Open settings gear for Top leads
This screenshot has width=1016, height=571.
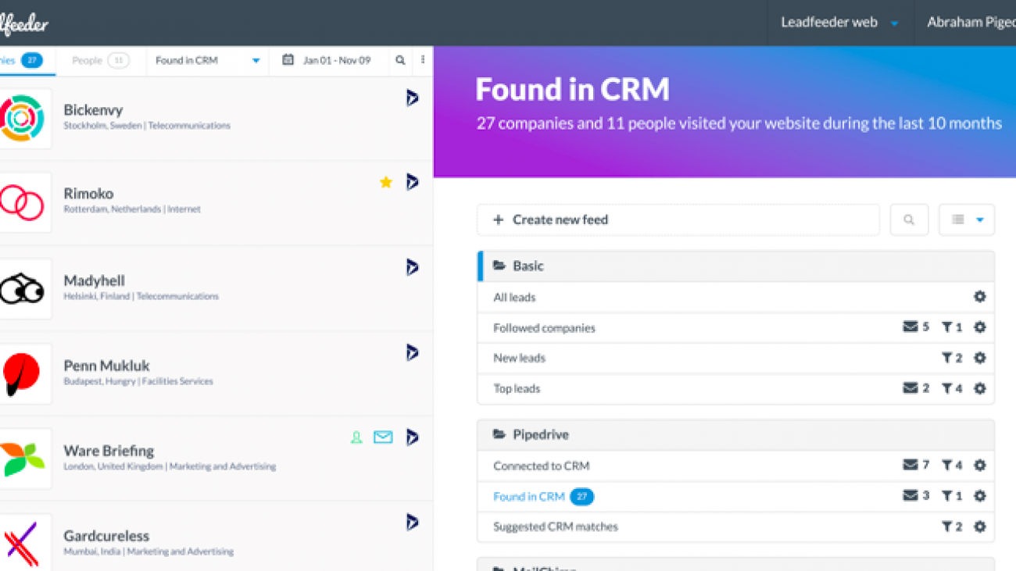979,388
